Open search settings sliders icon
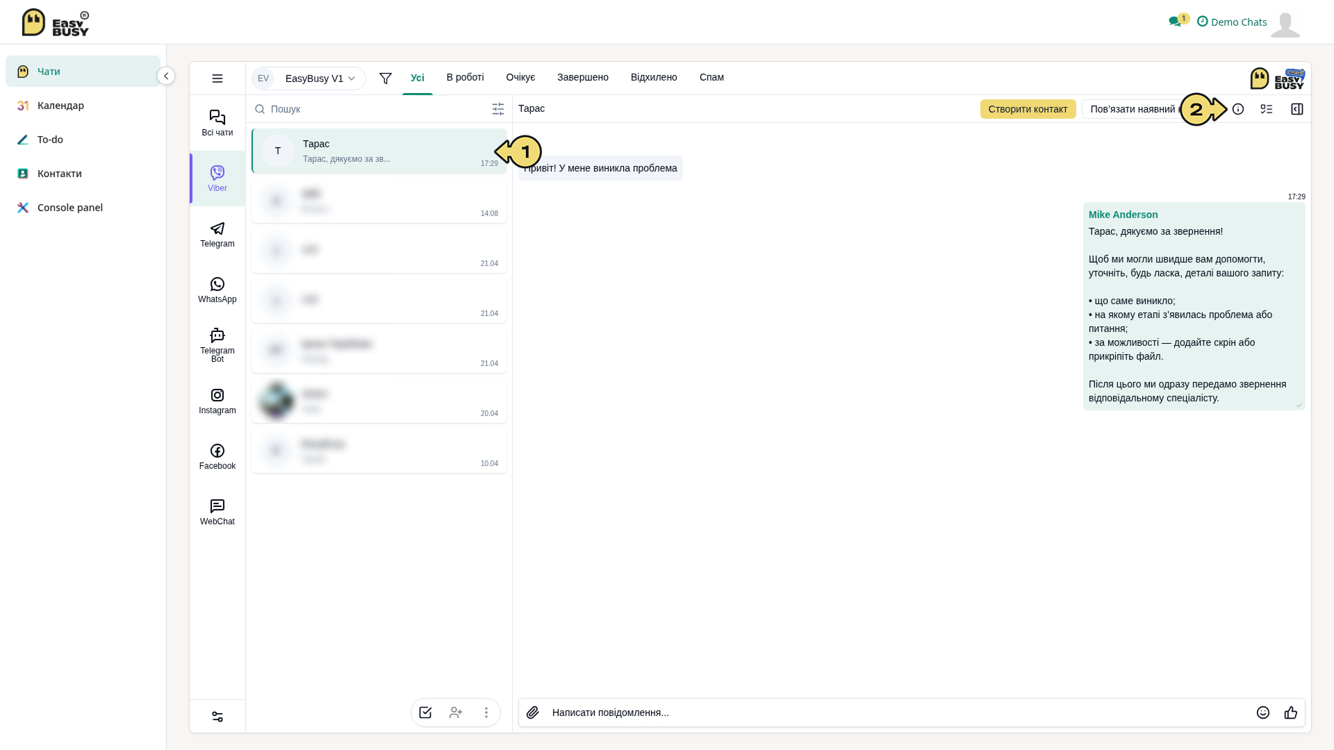This screenshot has height=750, width=1334. (x=498, y=109)
